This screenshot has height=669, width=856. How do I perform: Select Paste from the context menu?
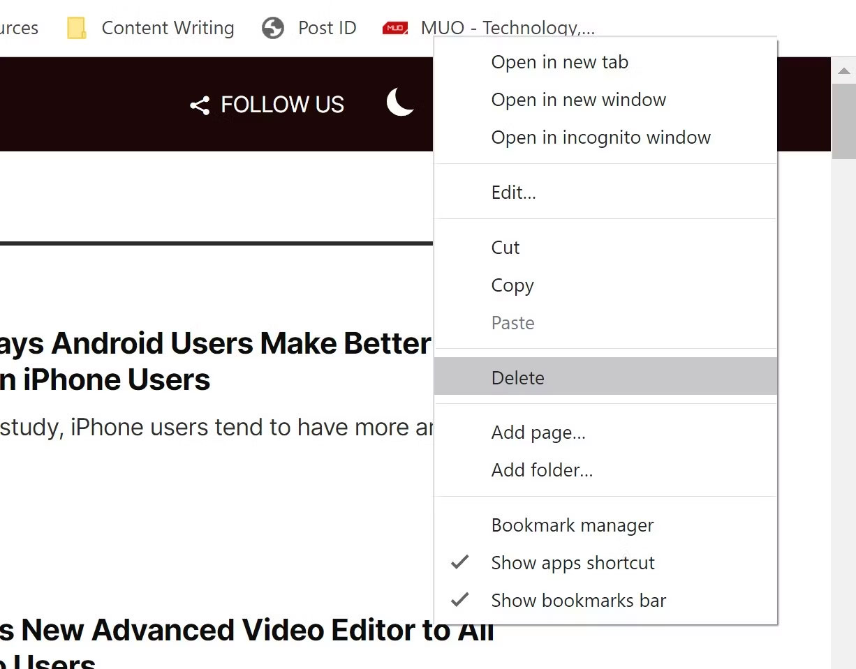click(x=605, y=323)
